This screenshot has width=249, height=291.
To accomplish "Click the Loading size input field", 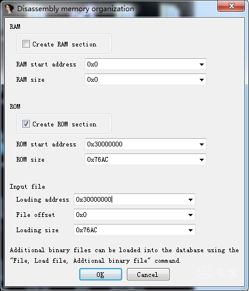I will tap(134, 230).
